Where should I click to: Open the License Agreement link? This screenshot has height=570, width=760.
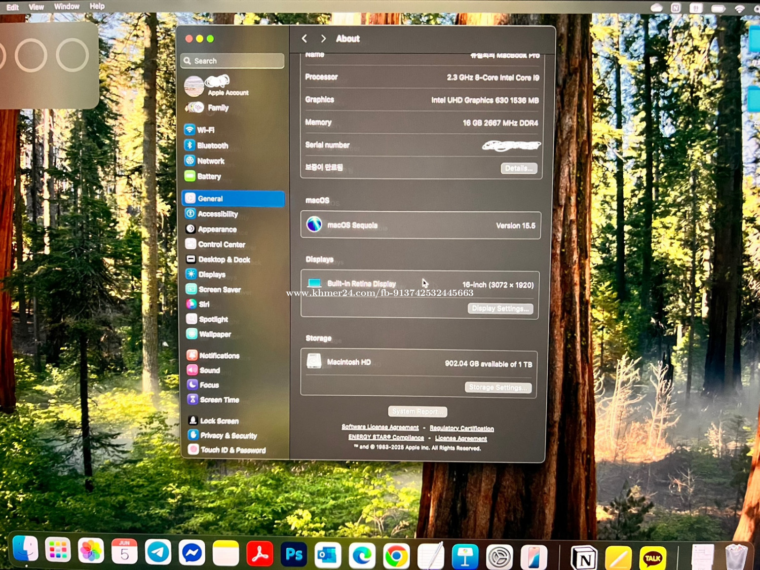[x=461, y=438]
